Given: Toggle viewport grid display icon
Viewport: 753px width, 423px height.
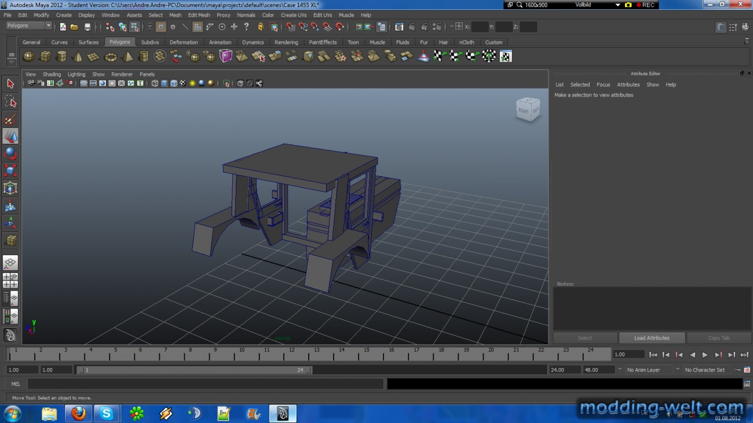Looking at the screenshot, I should (x=84, y=83).
